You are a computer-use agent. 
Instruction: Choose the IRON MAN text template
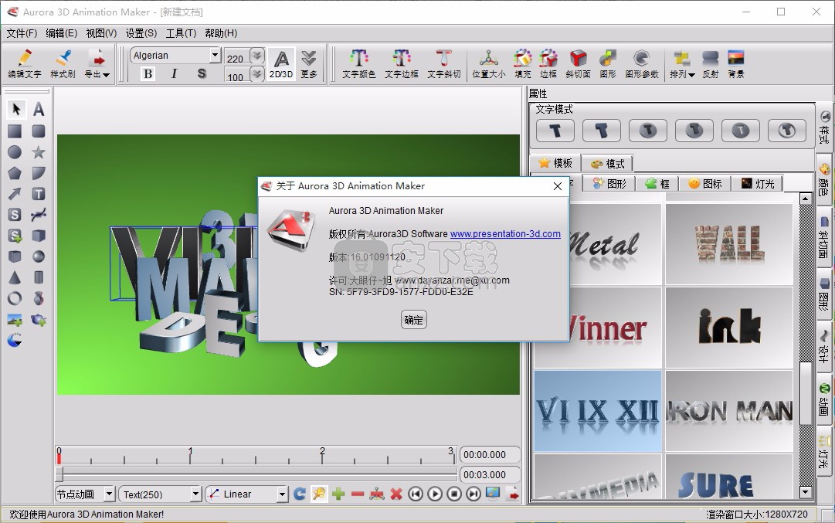coord(729,411)
